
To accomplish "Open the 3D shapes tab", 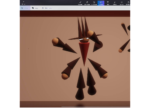I will [x=94, y=3].
